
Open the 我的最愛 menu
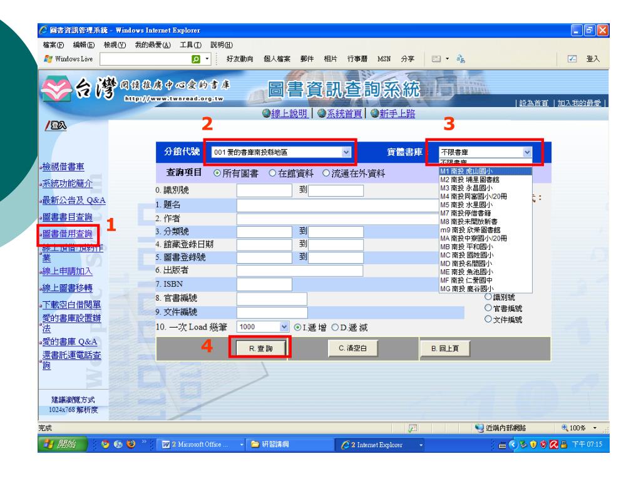click(153, 45)
